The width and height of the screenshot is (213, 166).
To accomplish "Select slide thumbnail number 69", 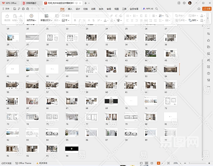I will point(111,101).
